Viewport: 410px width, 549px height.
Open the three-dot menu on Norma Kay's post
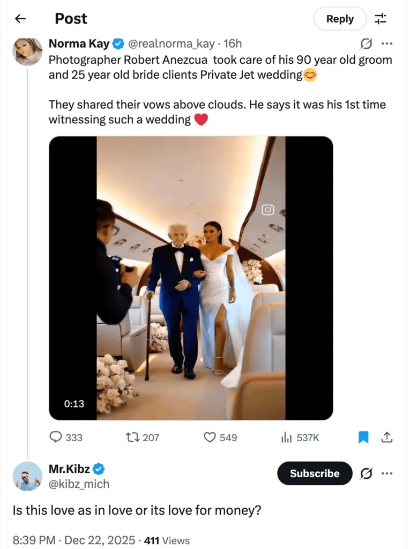point(387,43)
